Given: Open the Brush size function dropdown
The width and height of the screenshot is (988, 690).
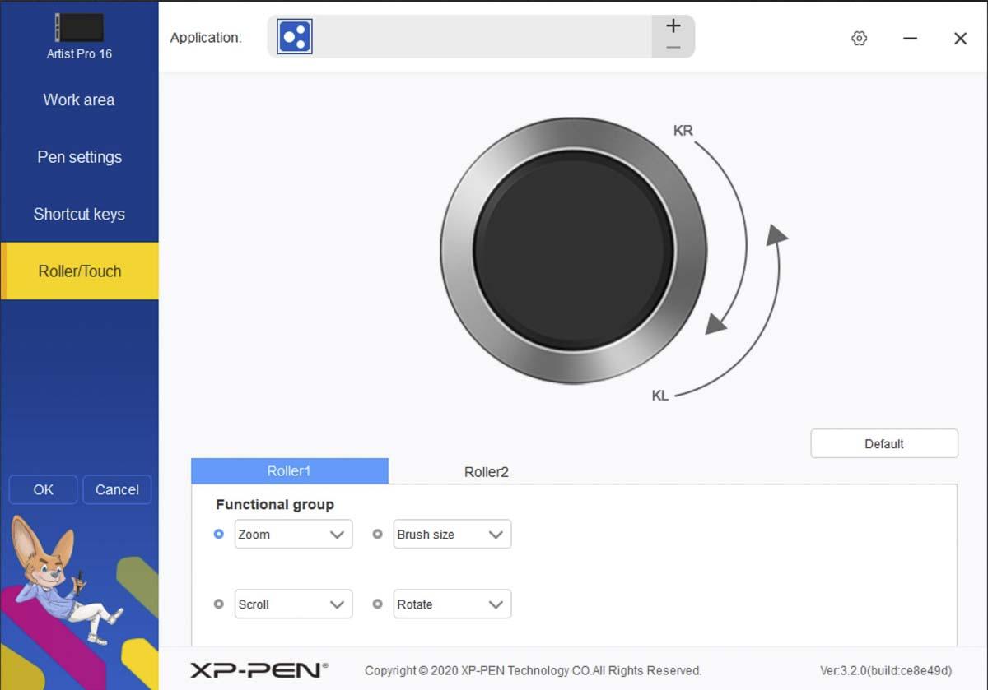Looking at the screenshot, I should tap(452, 534).
